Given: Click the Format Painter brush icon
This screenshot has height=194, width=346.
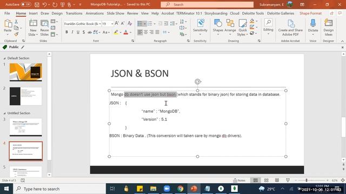Looking at the screenshot, I should [16, 34].
